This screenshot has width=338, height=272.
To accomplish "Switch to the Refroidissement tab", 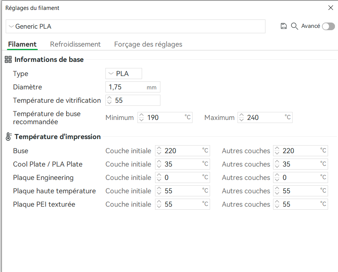I will click(75, 44).
